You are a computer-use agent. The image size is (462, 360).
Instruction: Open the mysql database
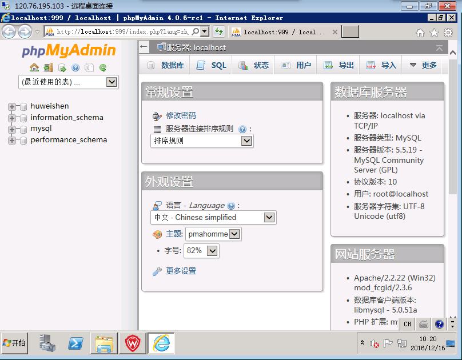coord(41,129)
